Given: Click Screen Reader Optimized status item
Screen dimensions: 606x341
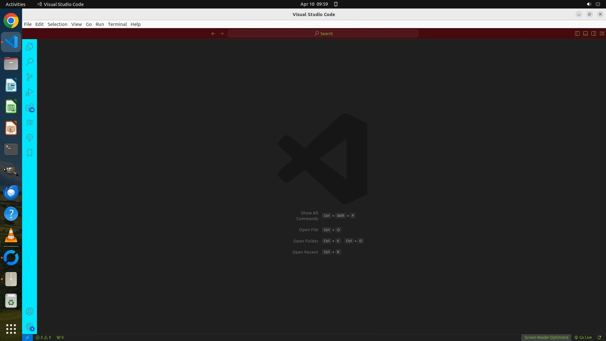Looking at the screenshot, I should [x=546, y=337].
